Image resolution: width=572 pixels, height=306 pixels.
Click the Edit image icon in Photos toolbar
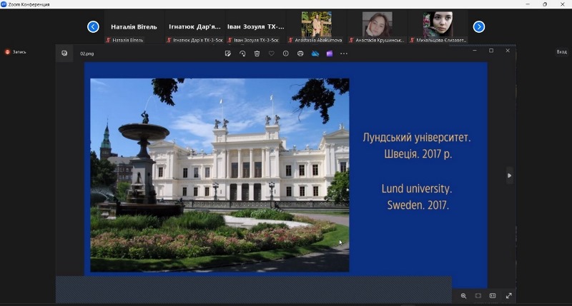228,53
